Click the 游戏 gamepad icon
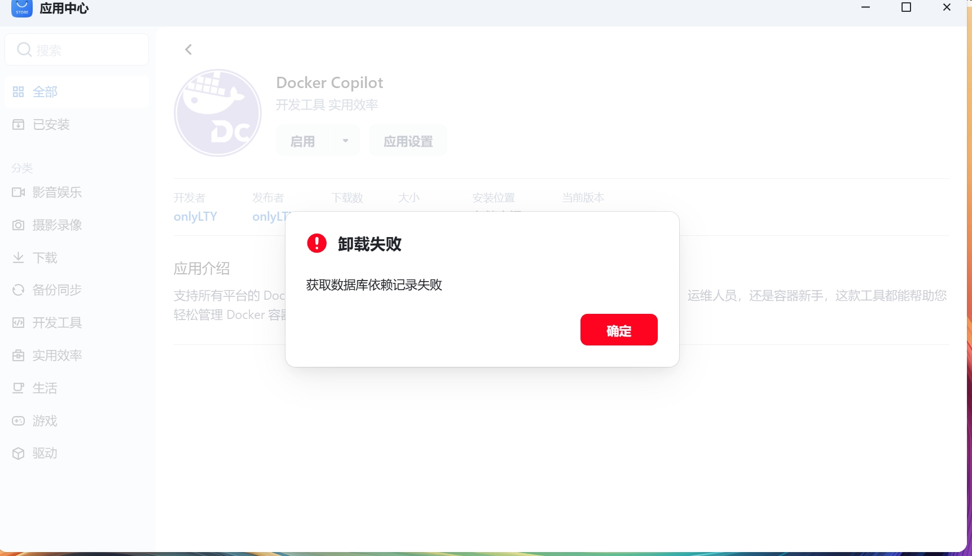 pyautogui.click(x=19, y=421)
